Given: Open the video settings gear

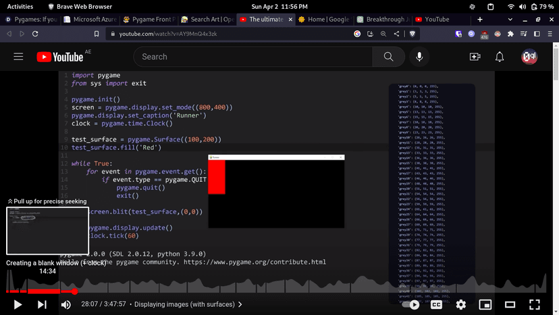Looking at the screenshot, I should (x=461, y=305).
